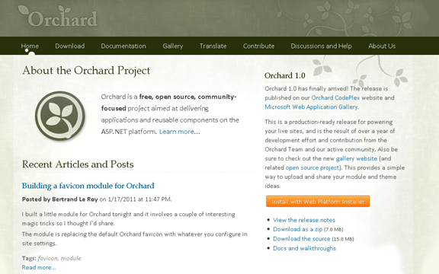This screenshot has height=274, width=439.
Task: Click the Recent Articles and Posts heading
Action: point(78,164)
